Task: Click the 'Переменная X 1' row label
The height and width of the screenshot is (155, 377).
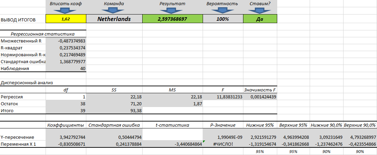Action: pos(18,144)
